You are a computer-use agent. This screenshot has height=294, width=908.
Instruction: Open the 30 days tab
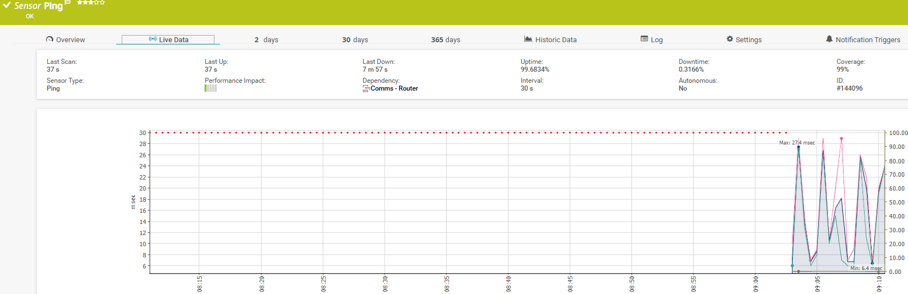pos(355,40)
